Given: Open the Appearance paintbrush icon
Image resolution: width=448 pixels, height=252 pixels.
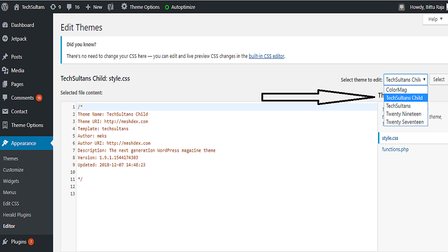Looking at the screenshot, I should pyautogui.click(x=5, y=143).
